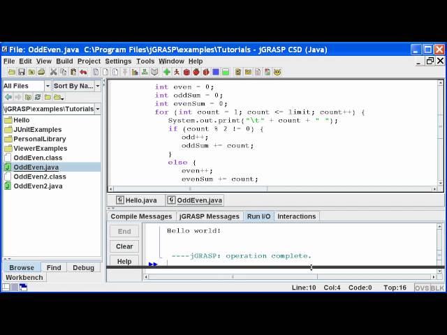Screen dimensions: 447x335
Task: Toggle the second layout icon in status bar
Action: pyautogui.click(x=15, y=287)
